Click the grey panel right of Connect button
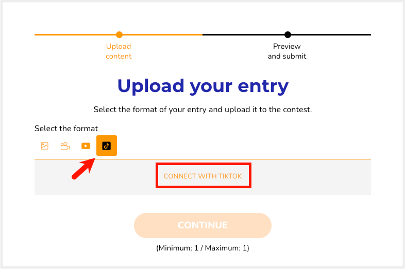 [311, 177]
